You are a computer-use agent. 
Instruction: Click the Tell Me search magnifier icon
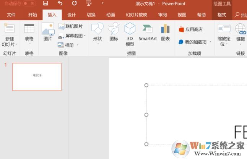(x=237, y=15)
